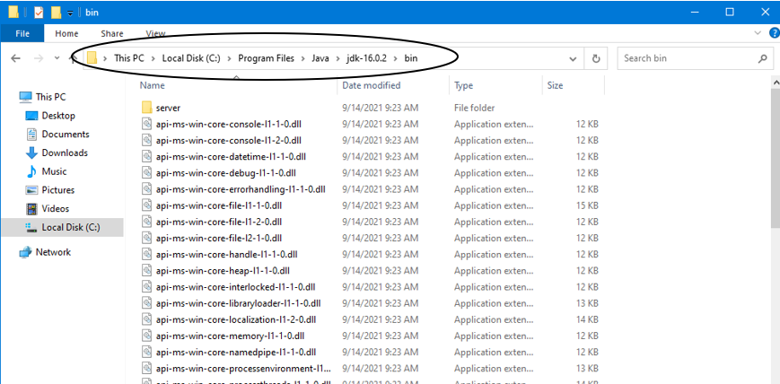The width and height of the screenshot is (780, 384).
Task: Click the Back navigation arrow
Action: coord(15,58)
